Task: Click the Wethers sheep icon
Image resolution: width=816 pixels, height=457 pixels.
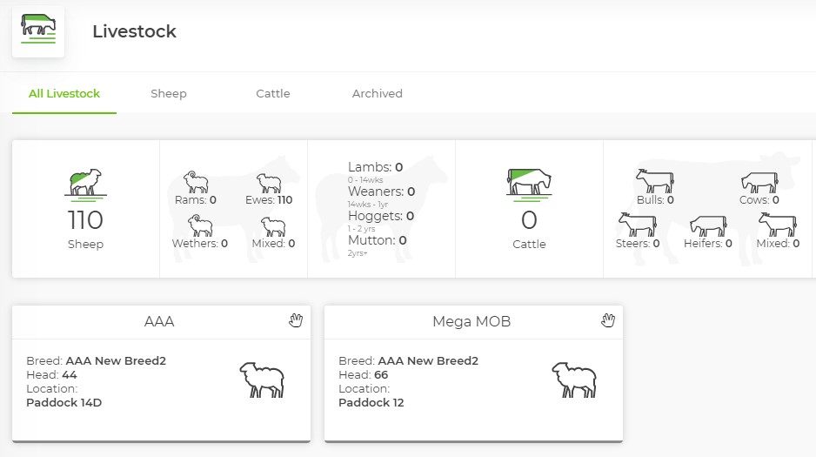Action: pos(200,226)
